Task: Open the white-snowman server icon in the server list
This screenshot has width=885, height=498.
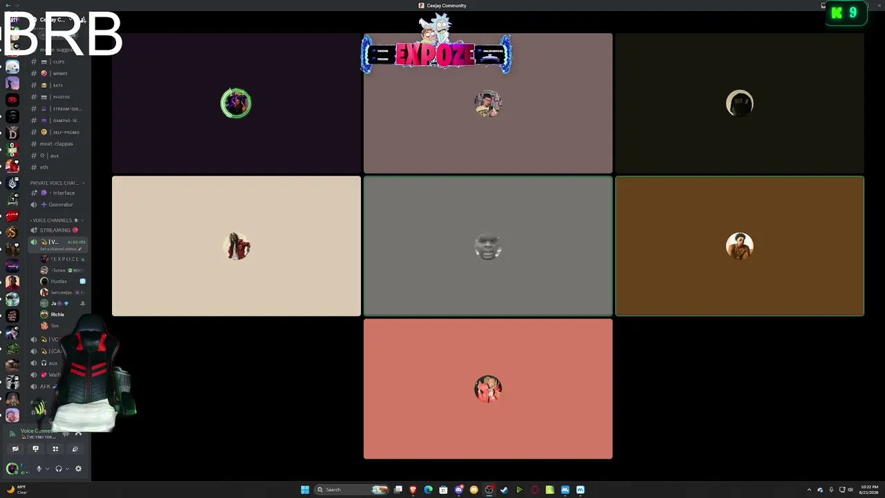Action: click(x=12, y=67)
